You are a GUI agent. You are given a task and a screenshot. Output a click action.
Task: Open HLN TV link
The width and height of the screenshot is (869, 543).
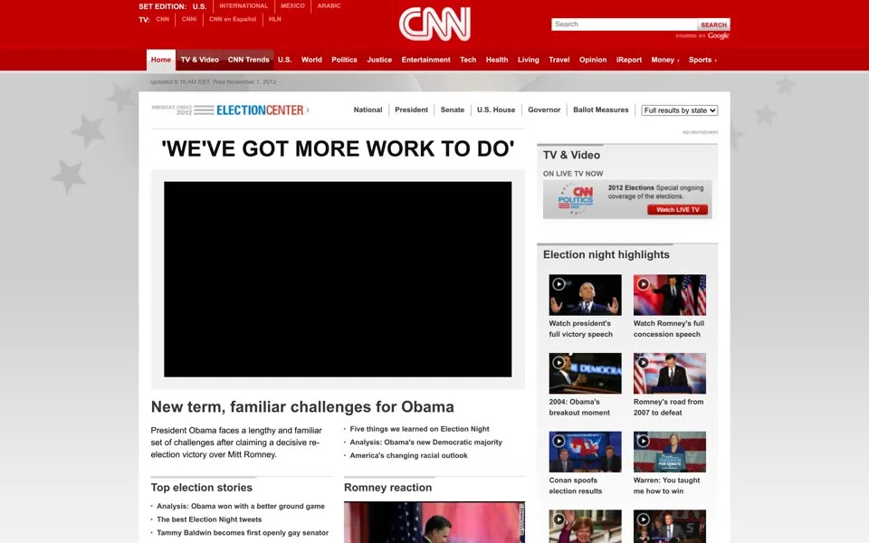[x=275, y=19]
